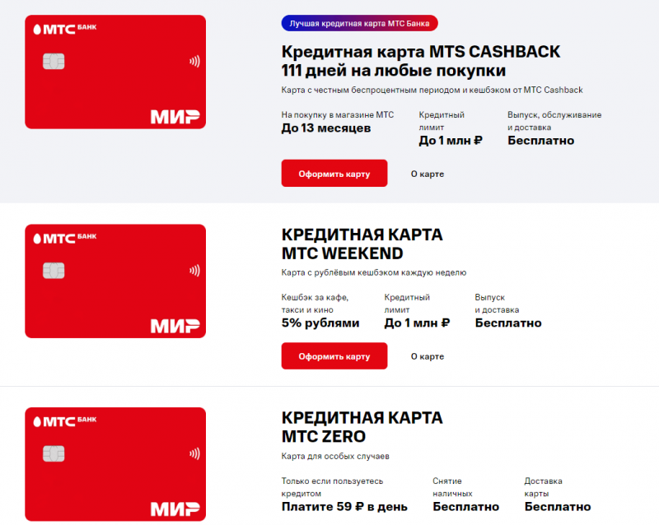
Task: Click MTS Bank logo on Zero card
Action: tap(66, 422)
